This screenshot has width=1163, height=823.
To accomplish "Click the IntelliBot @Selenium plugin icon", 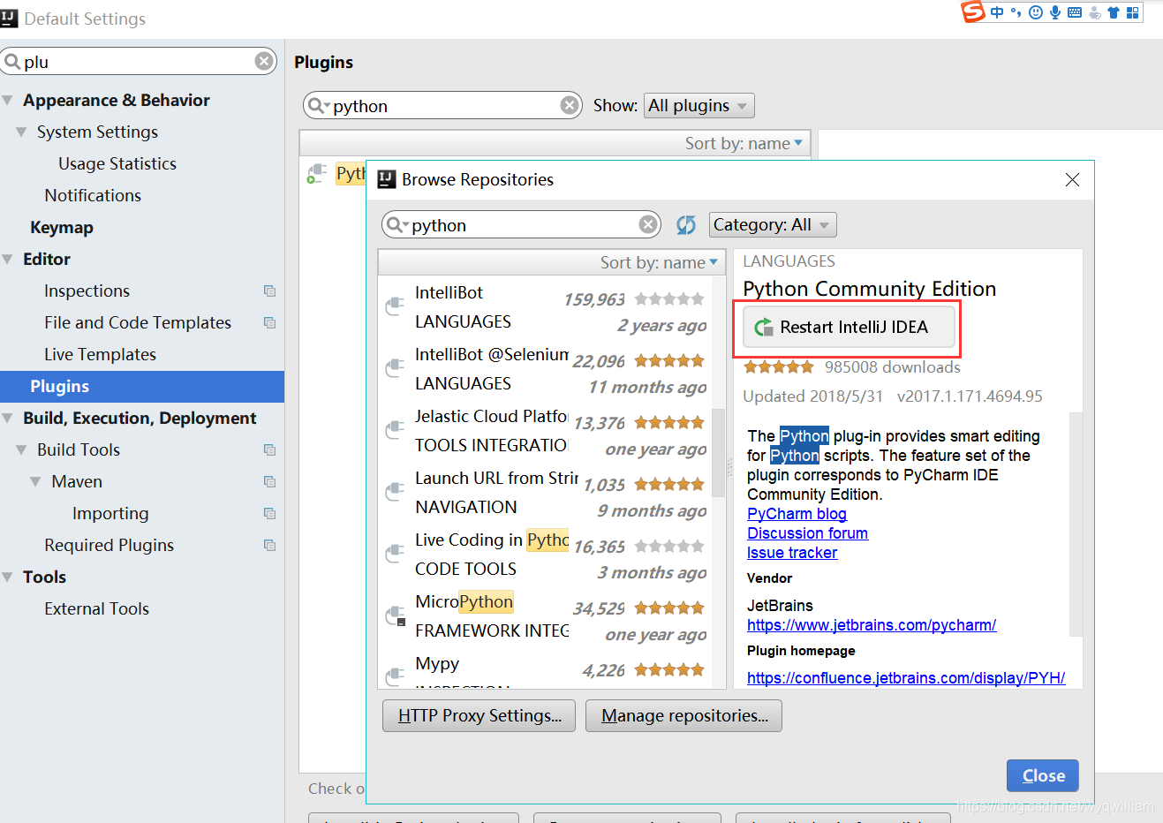I will (395, 368).
